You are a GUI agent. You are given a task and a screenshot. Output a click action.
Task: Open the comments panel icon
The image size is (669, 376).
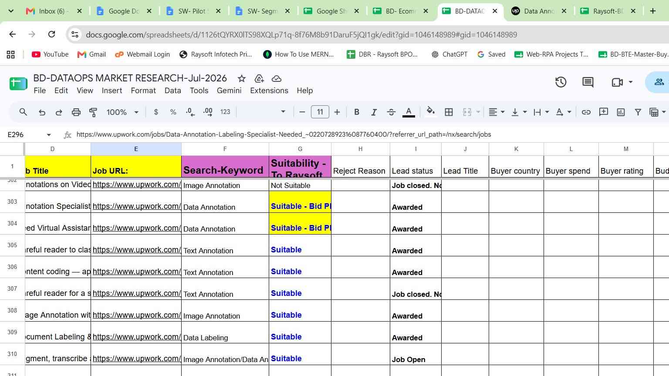click(x=588, y=82)
